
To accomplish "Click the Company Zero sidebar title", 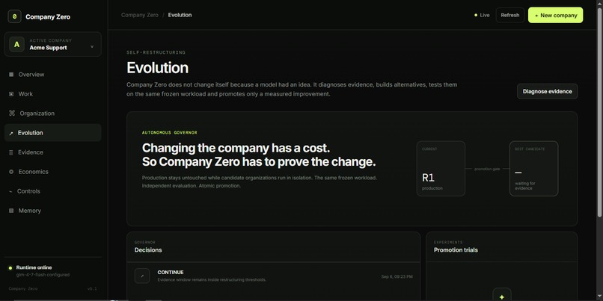I will [48, 17].
